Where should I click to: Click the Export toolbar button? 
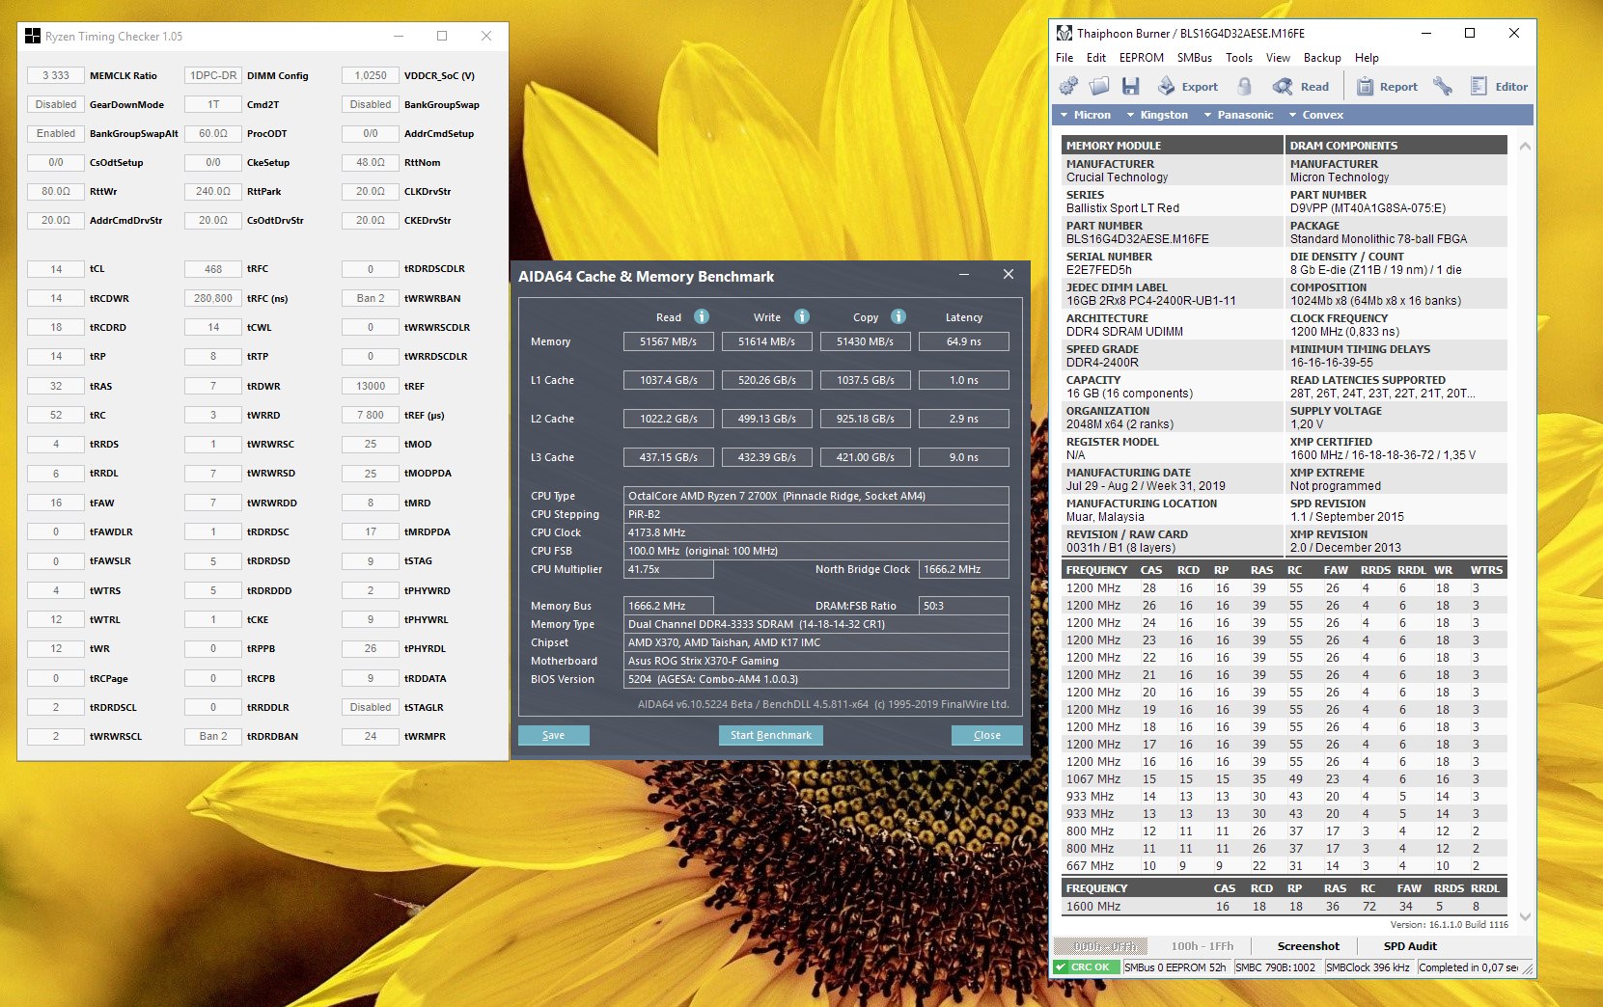coord(1188,87)
